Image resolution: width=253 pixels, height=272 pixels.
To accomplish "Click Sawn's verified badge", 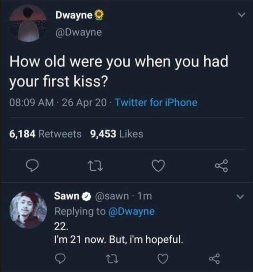I will 86,196.
